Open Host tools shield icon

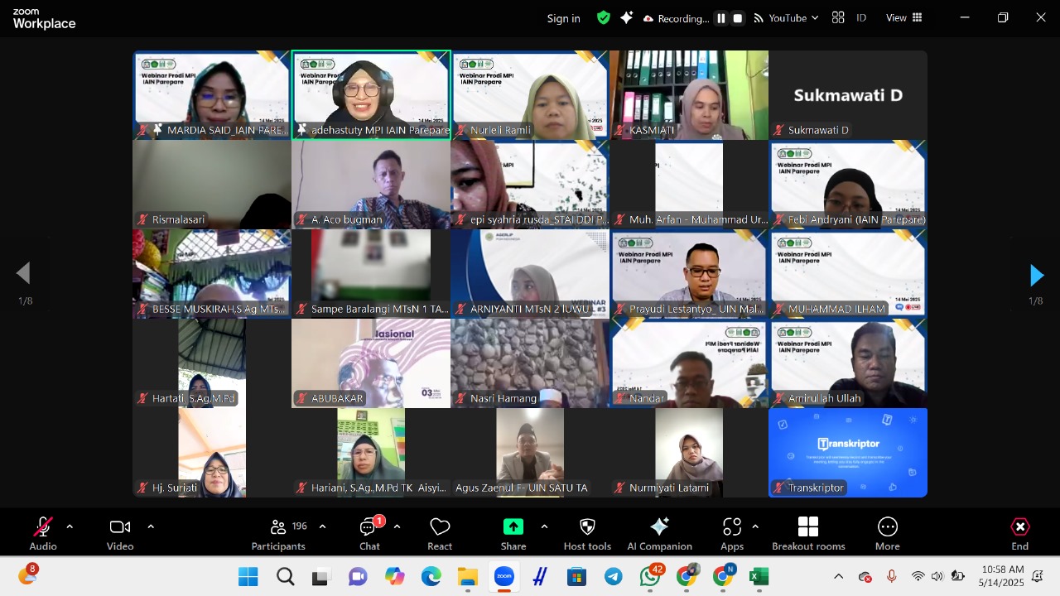click(x=587, y=534)
